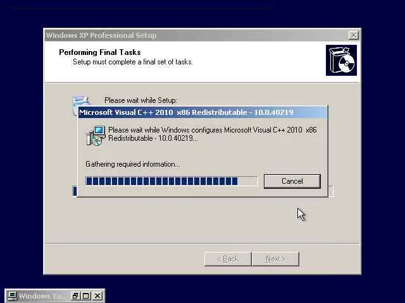This screenshot has height=303, width=405.
Task: Restore the minimized Windows Task window
Action: click(75, 296)
